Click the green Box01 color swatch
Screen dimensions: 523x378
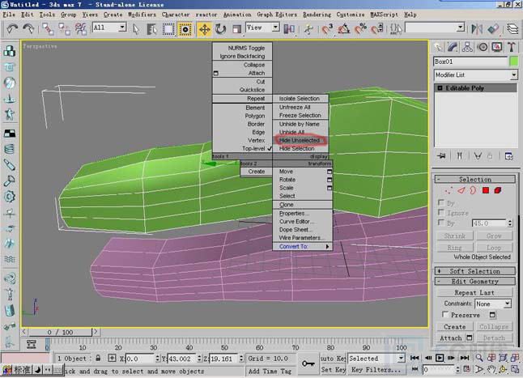point(514,62)
